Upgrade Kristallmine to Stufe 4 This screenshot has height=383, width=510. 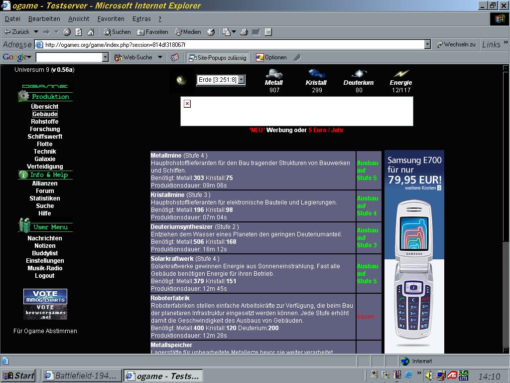pos(368,206)
